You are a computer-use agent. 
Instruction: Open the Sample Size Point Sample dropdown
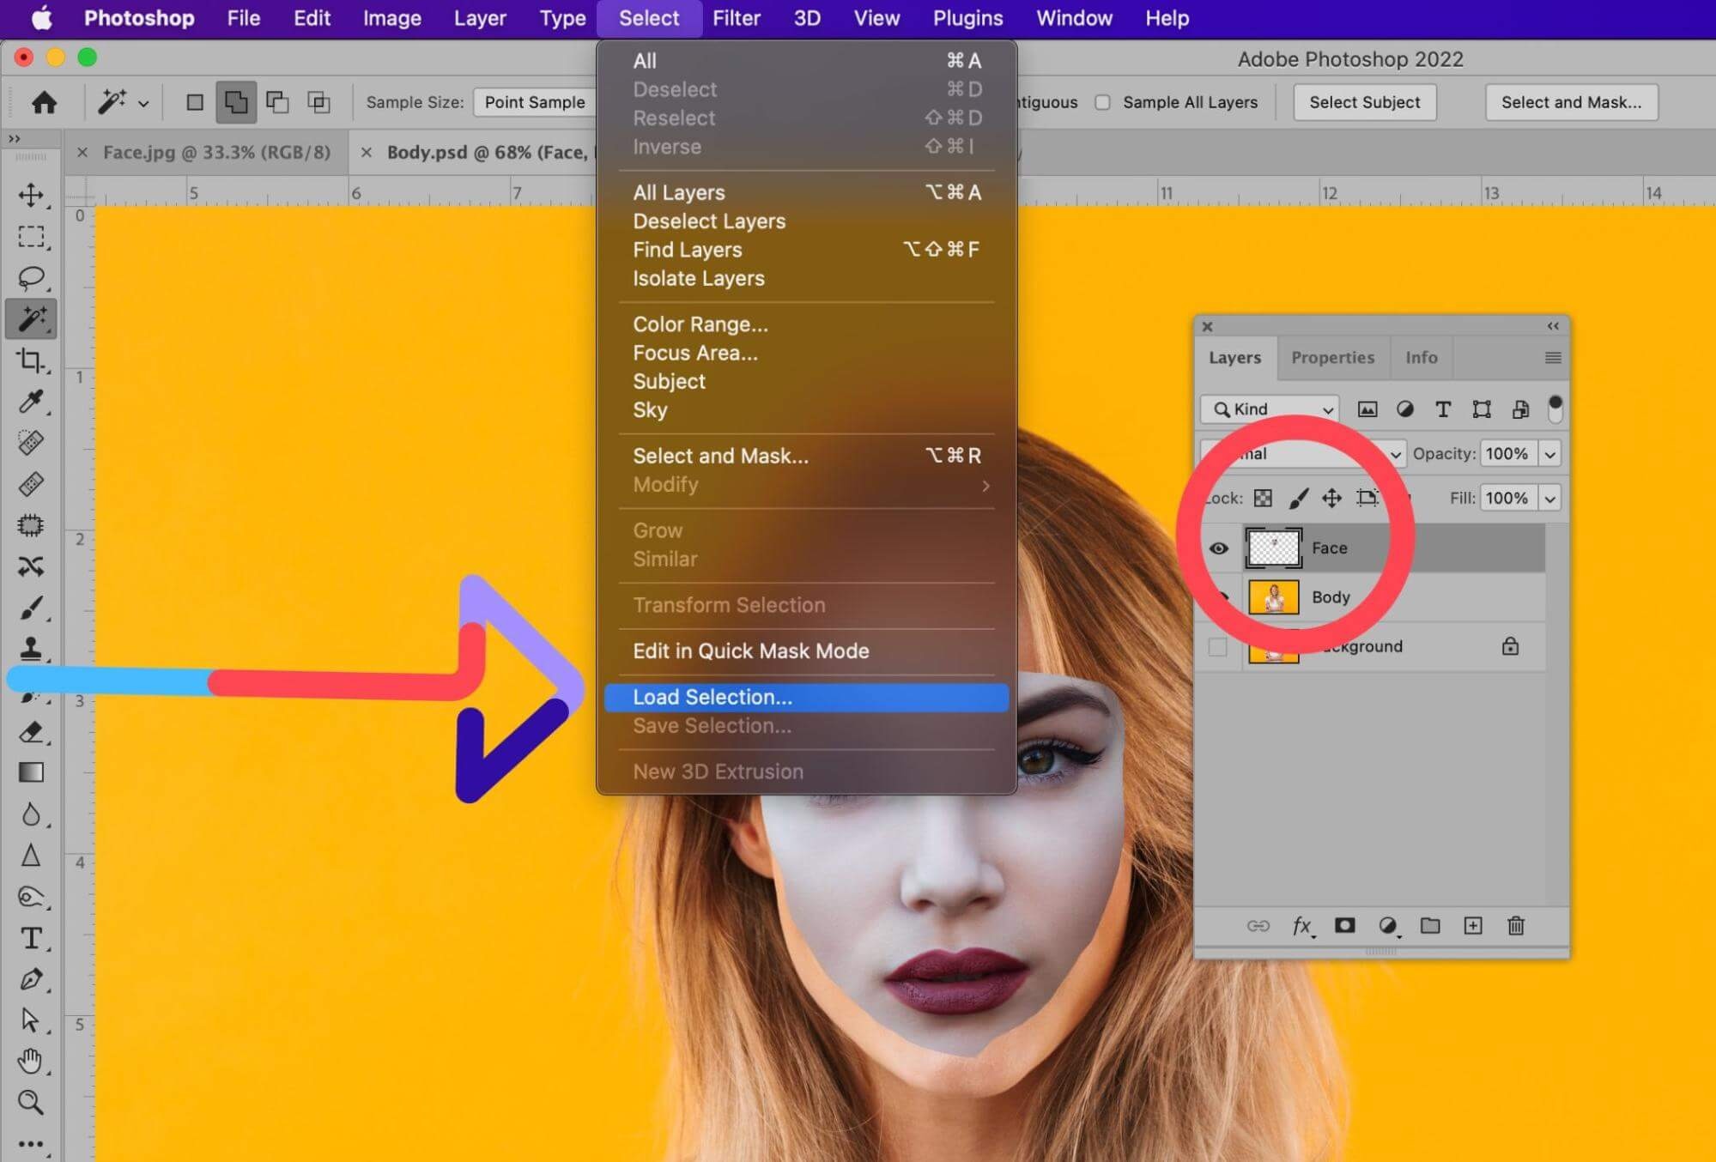point(534,102)
